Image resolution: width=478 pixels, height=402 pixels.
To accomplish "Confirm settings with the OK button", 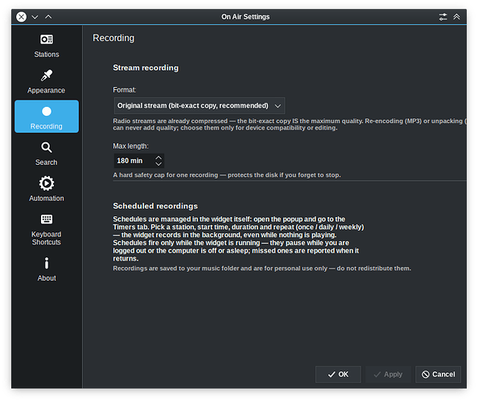I will click(x=338, y=375).
